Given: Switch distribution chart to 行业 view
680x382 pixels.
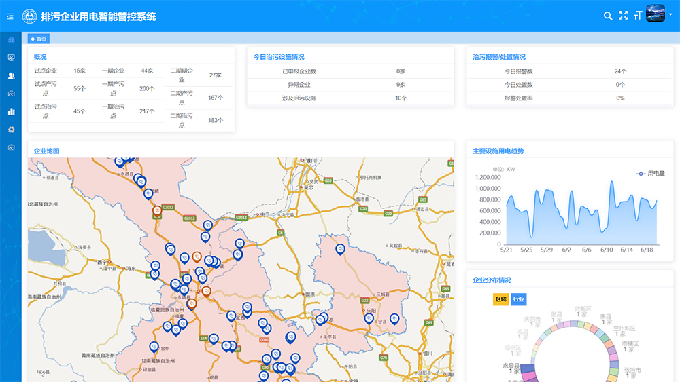Looking at the screenshot, I should click(x=518, y=299).
